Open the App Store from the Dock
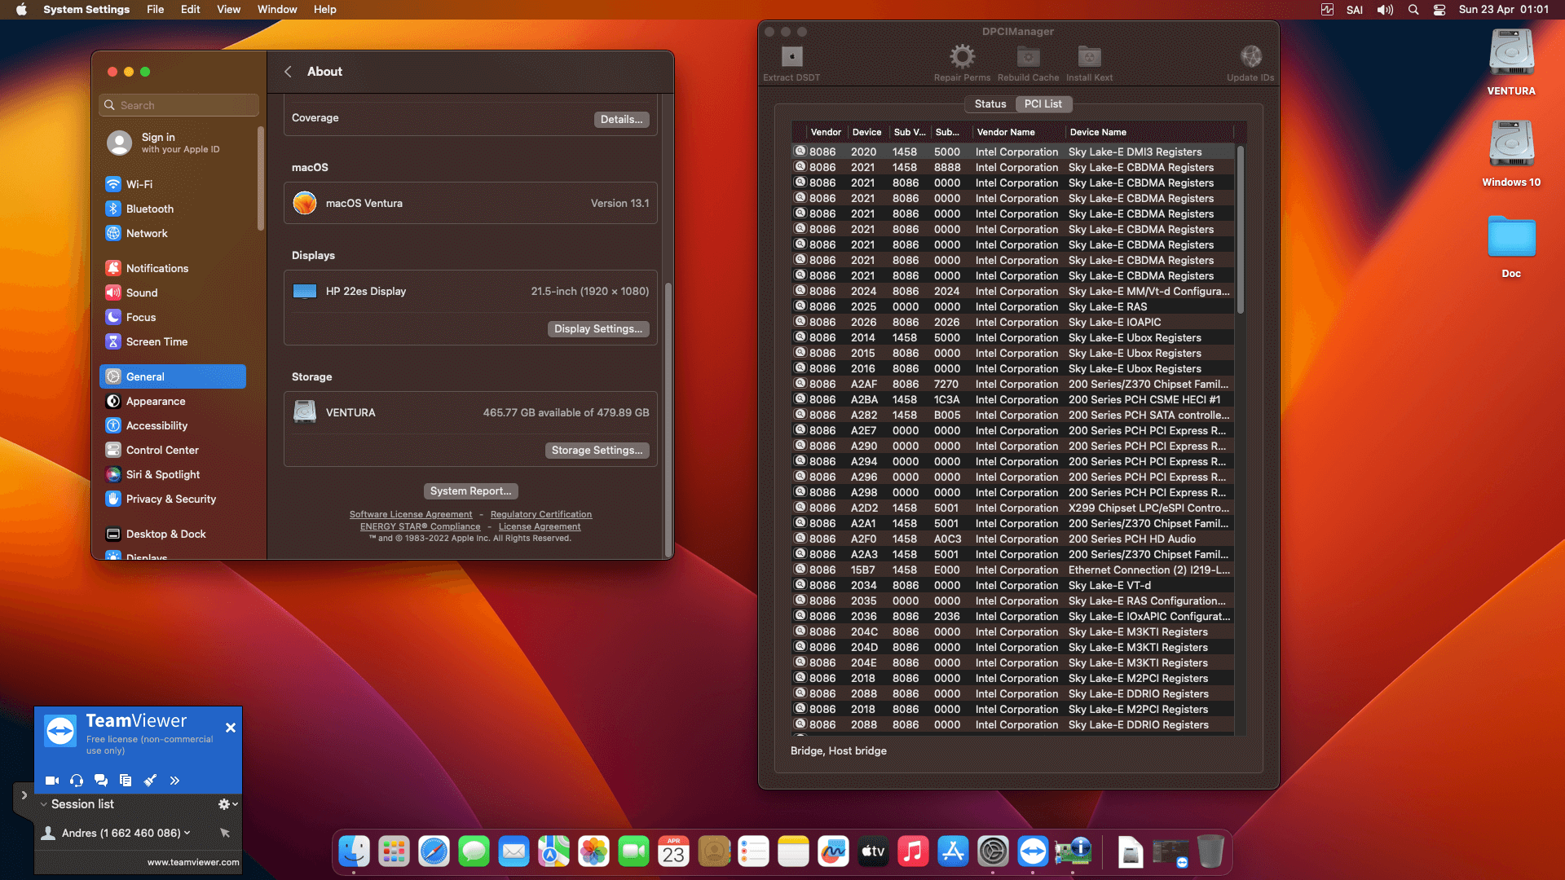Viewport: 1565px width, 880px height. point(953,851)
